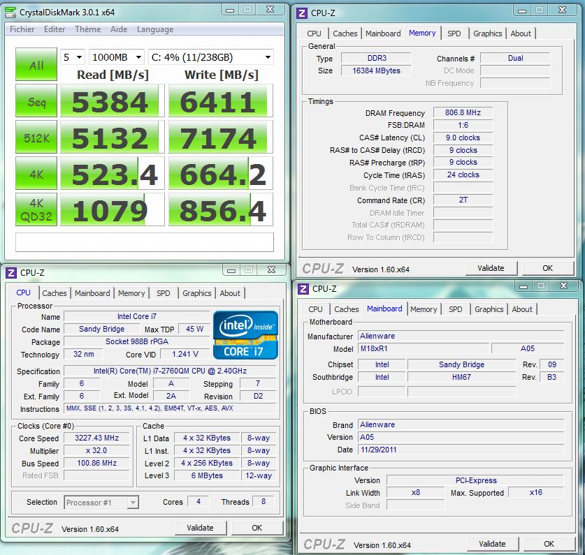Close the CrystalDiskMark window

270,10
